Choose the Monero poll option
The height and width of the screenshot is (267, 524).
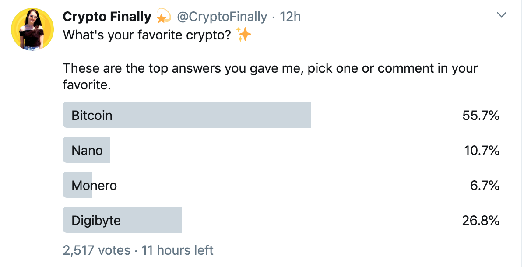pos(94,185)
